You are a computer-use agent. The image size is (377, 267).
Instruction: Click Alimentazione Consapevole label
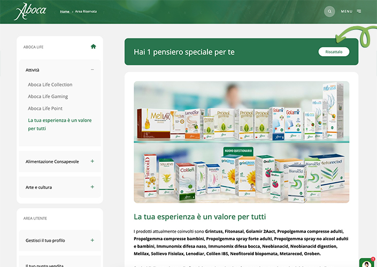click(x=52, y=162)
